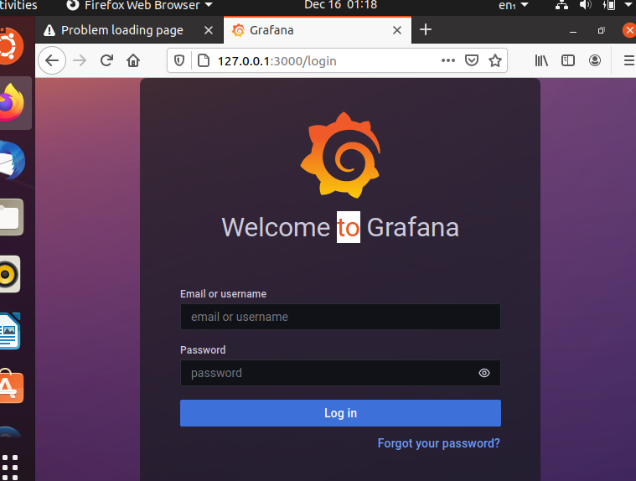Show site information page icon

click(204, 61)
